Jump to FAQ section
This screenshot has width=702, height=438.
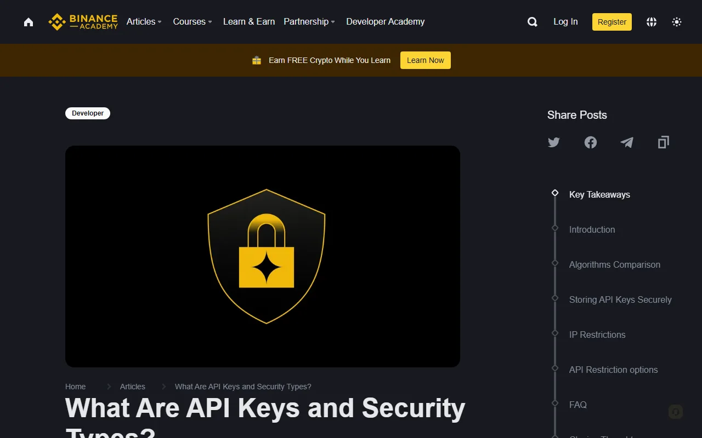coord(578,405)
